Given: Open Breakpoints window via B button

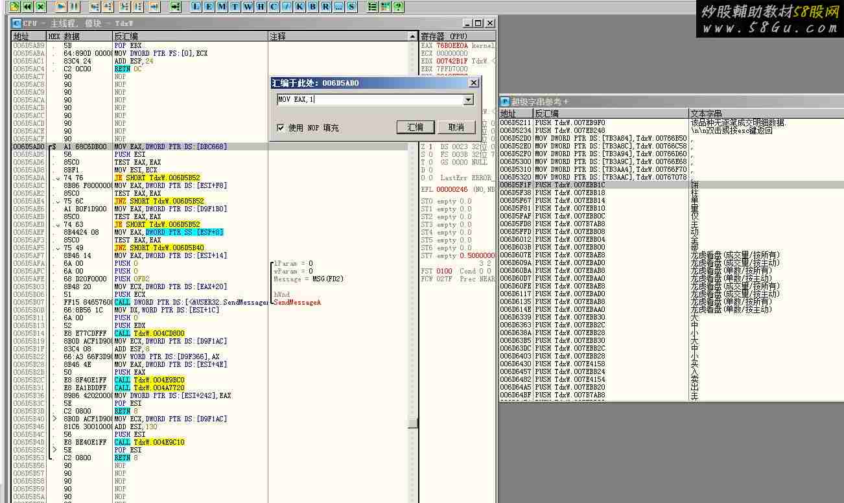Looking at the screenshot, I should click(x=312, y=6).
